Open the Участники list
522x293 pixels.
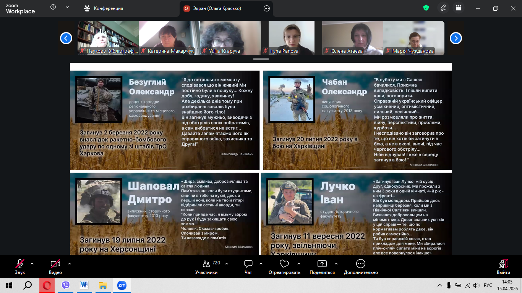click(x=206, y=266)
